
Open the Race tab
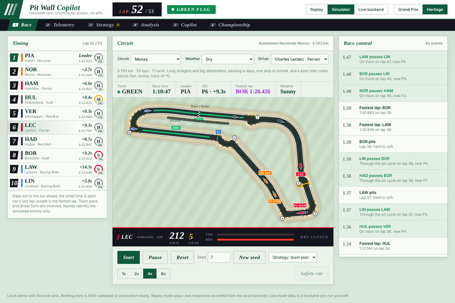point(22,25)
